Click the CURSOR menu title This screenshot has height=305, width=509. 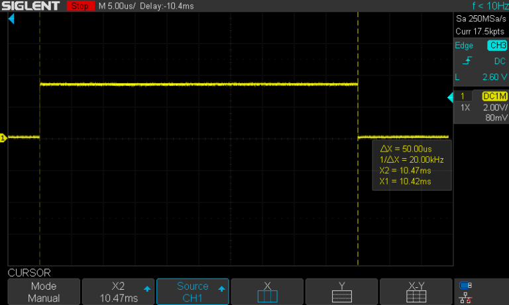point(28,273)
